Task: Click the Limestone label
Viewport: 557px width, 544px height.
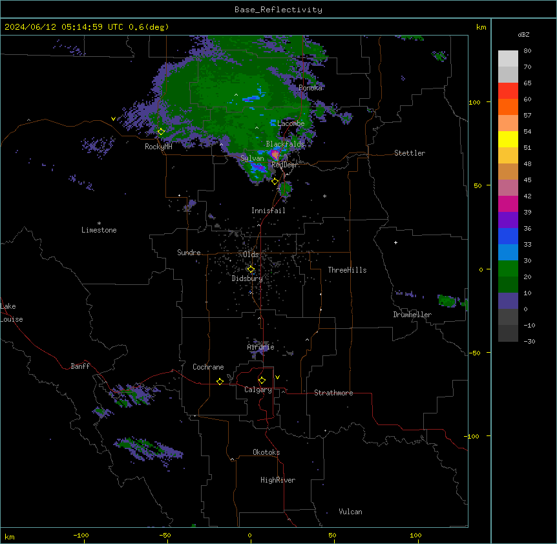Action: coord(99,230)
